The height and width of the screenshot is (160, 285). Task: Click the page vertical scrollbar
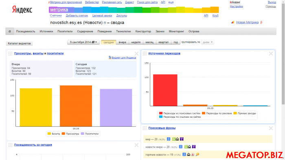[x=283, y=55]
